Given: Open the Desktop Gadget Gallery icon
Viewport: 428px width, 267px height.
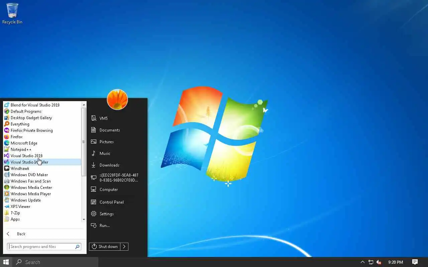Looking at the screenshot, I should coord(7,117).
